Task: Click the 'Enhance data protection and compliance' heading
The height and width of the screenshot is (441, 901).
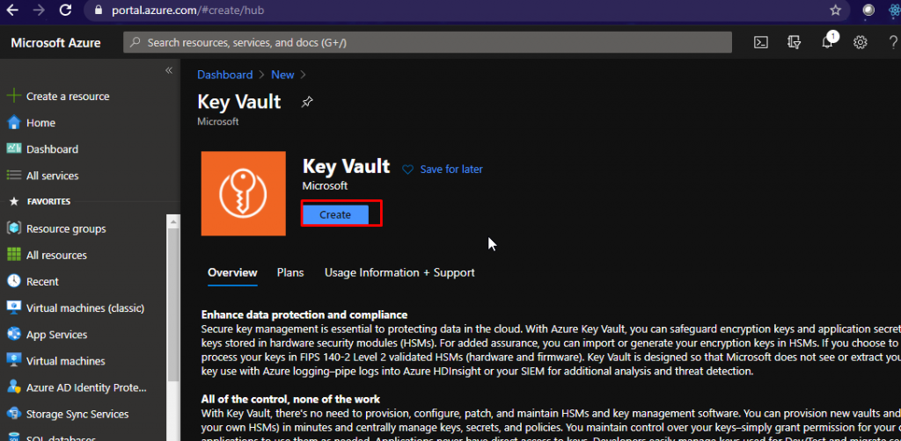Action: (304, 314)
